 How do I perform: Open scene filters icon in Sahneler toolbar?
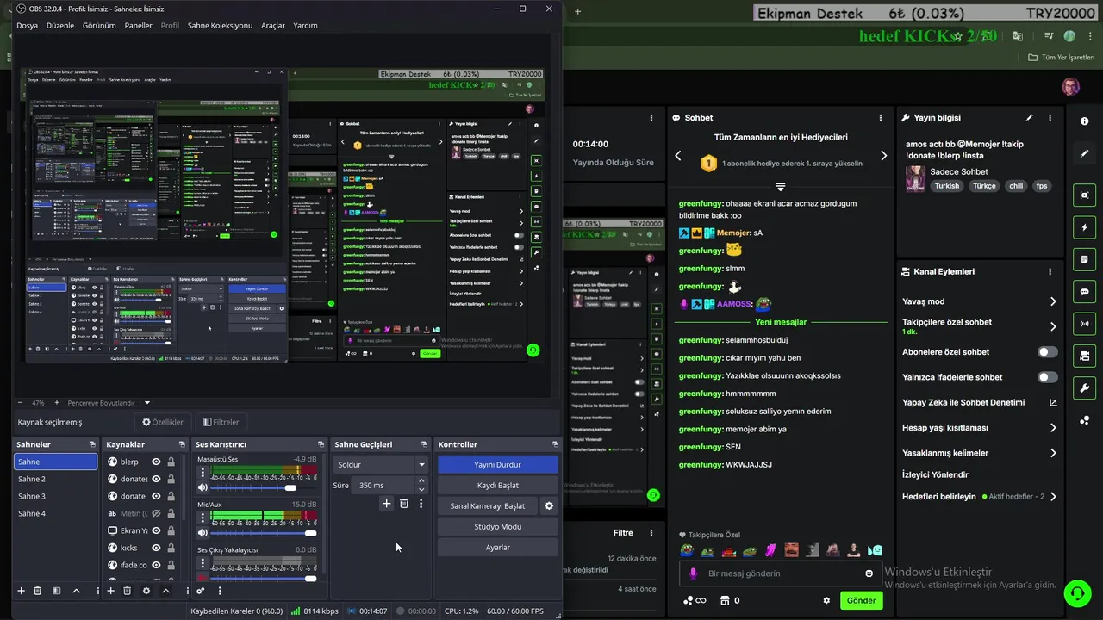(x=57, y=591)
